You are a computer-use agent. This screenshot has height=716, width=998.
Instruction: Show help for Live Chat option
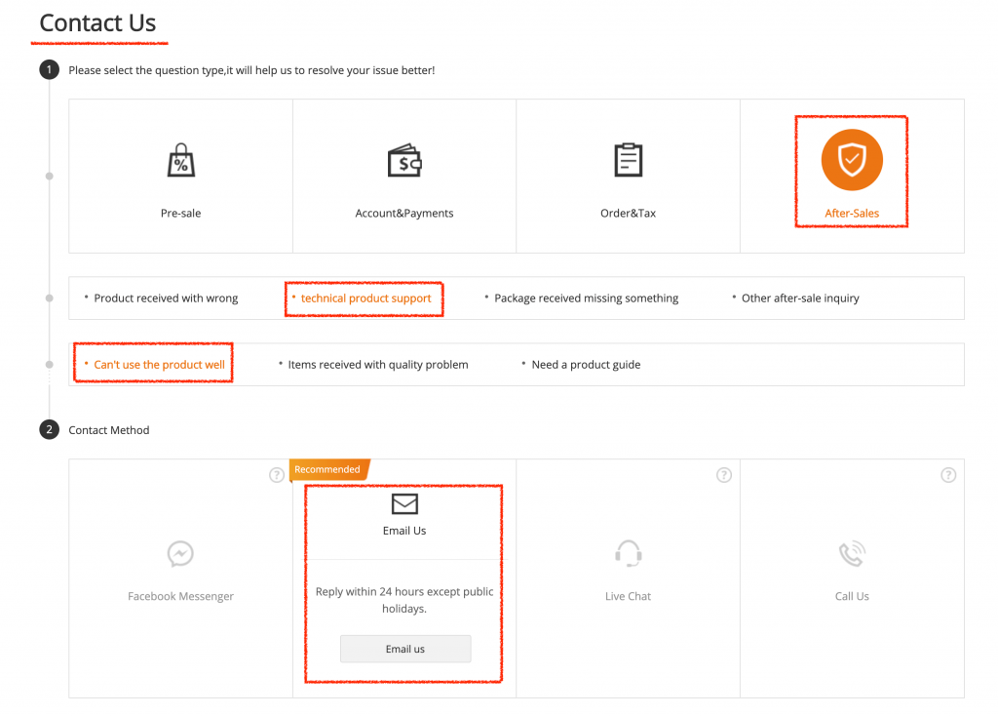(724, 475)
